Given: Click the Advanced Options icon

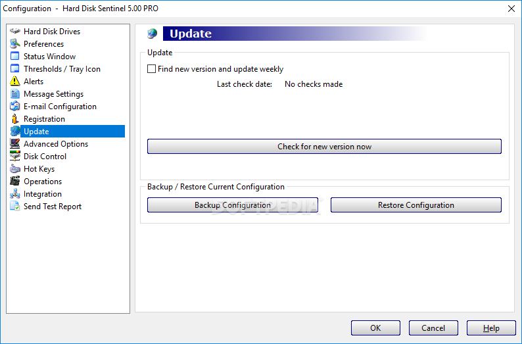Looking at the screenshot, I should 14,144.
